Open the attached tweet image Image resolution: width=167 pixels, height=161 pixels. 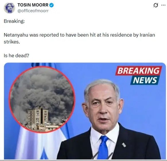85,111
